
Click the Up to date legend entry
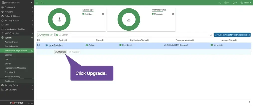click(x=157, y=14)
